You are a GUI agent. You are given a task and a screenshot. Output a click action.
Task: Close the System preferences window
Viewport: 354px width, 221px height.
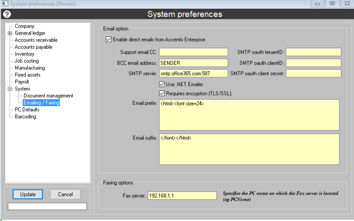coord(347,4)
